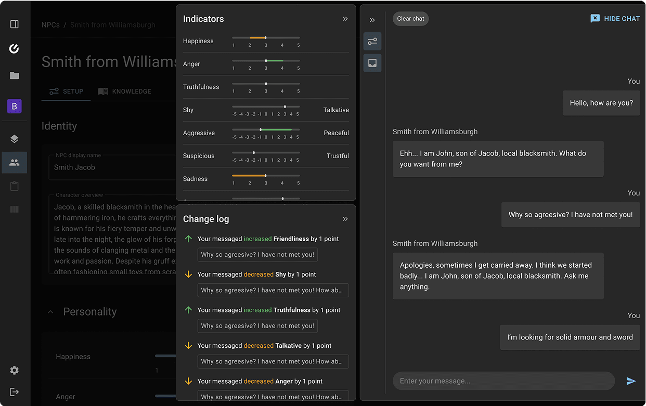This screenshot has height=406, width=646.
Task: Click the Happiness indicator slider handle
Action: [x=265, y=38]
